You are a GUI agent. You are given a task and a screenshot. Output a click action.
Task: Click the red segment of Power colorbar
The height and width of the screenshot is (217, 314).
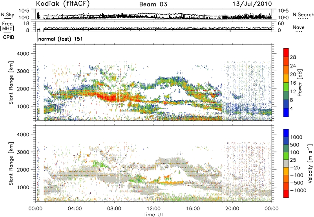(x=286, y=52)
